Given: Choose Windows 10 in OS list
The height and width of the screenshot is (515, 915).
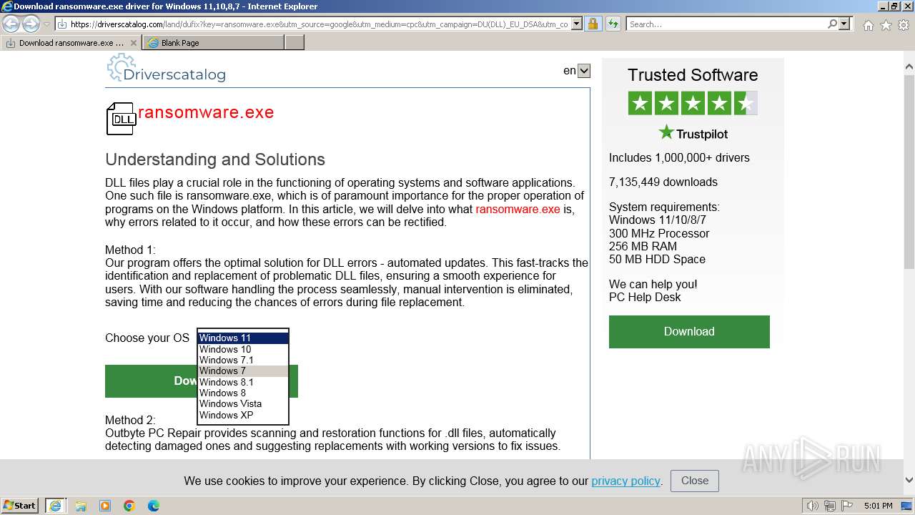Looking at the screenshot, I should 243,349.
